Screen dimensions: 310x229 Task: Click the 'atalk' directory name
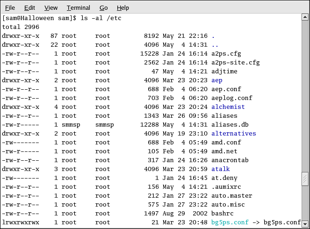220,169
